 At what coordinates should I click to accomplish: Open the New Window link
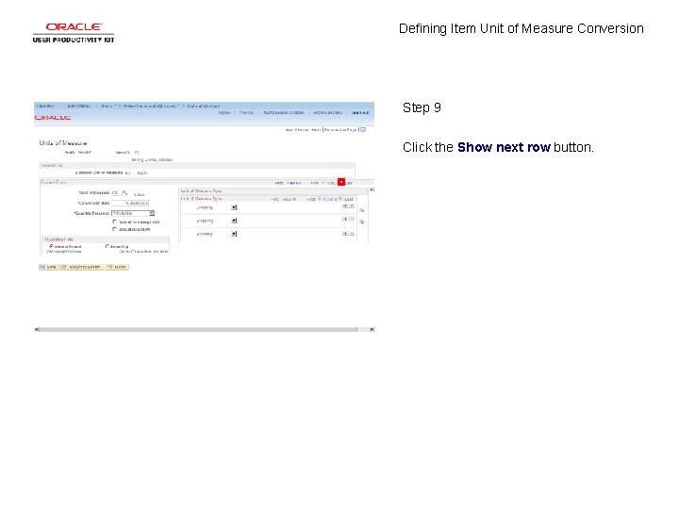297,130
